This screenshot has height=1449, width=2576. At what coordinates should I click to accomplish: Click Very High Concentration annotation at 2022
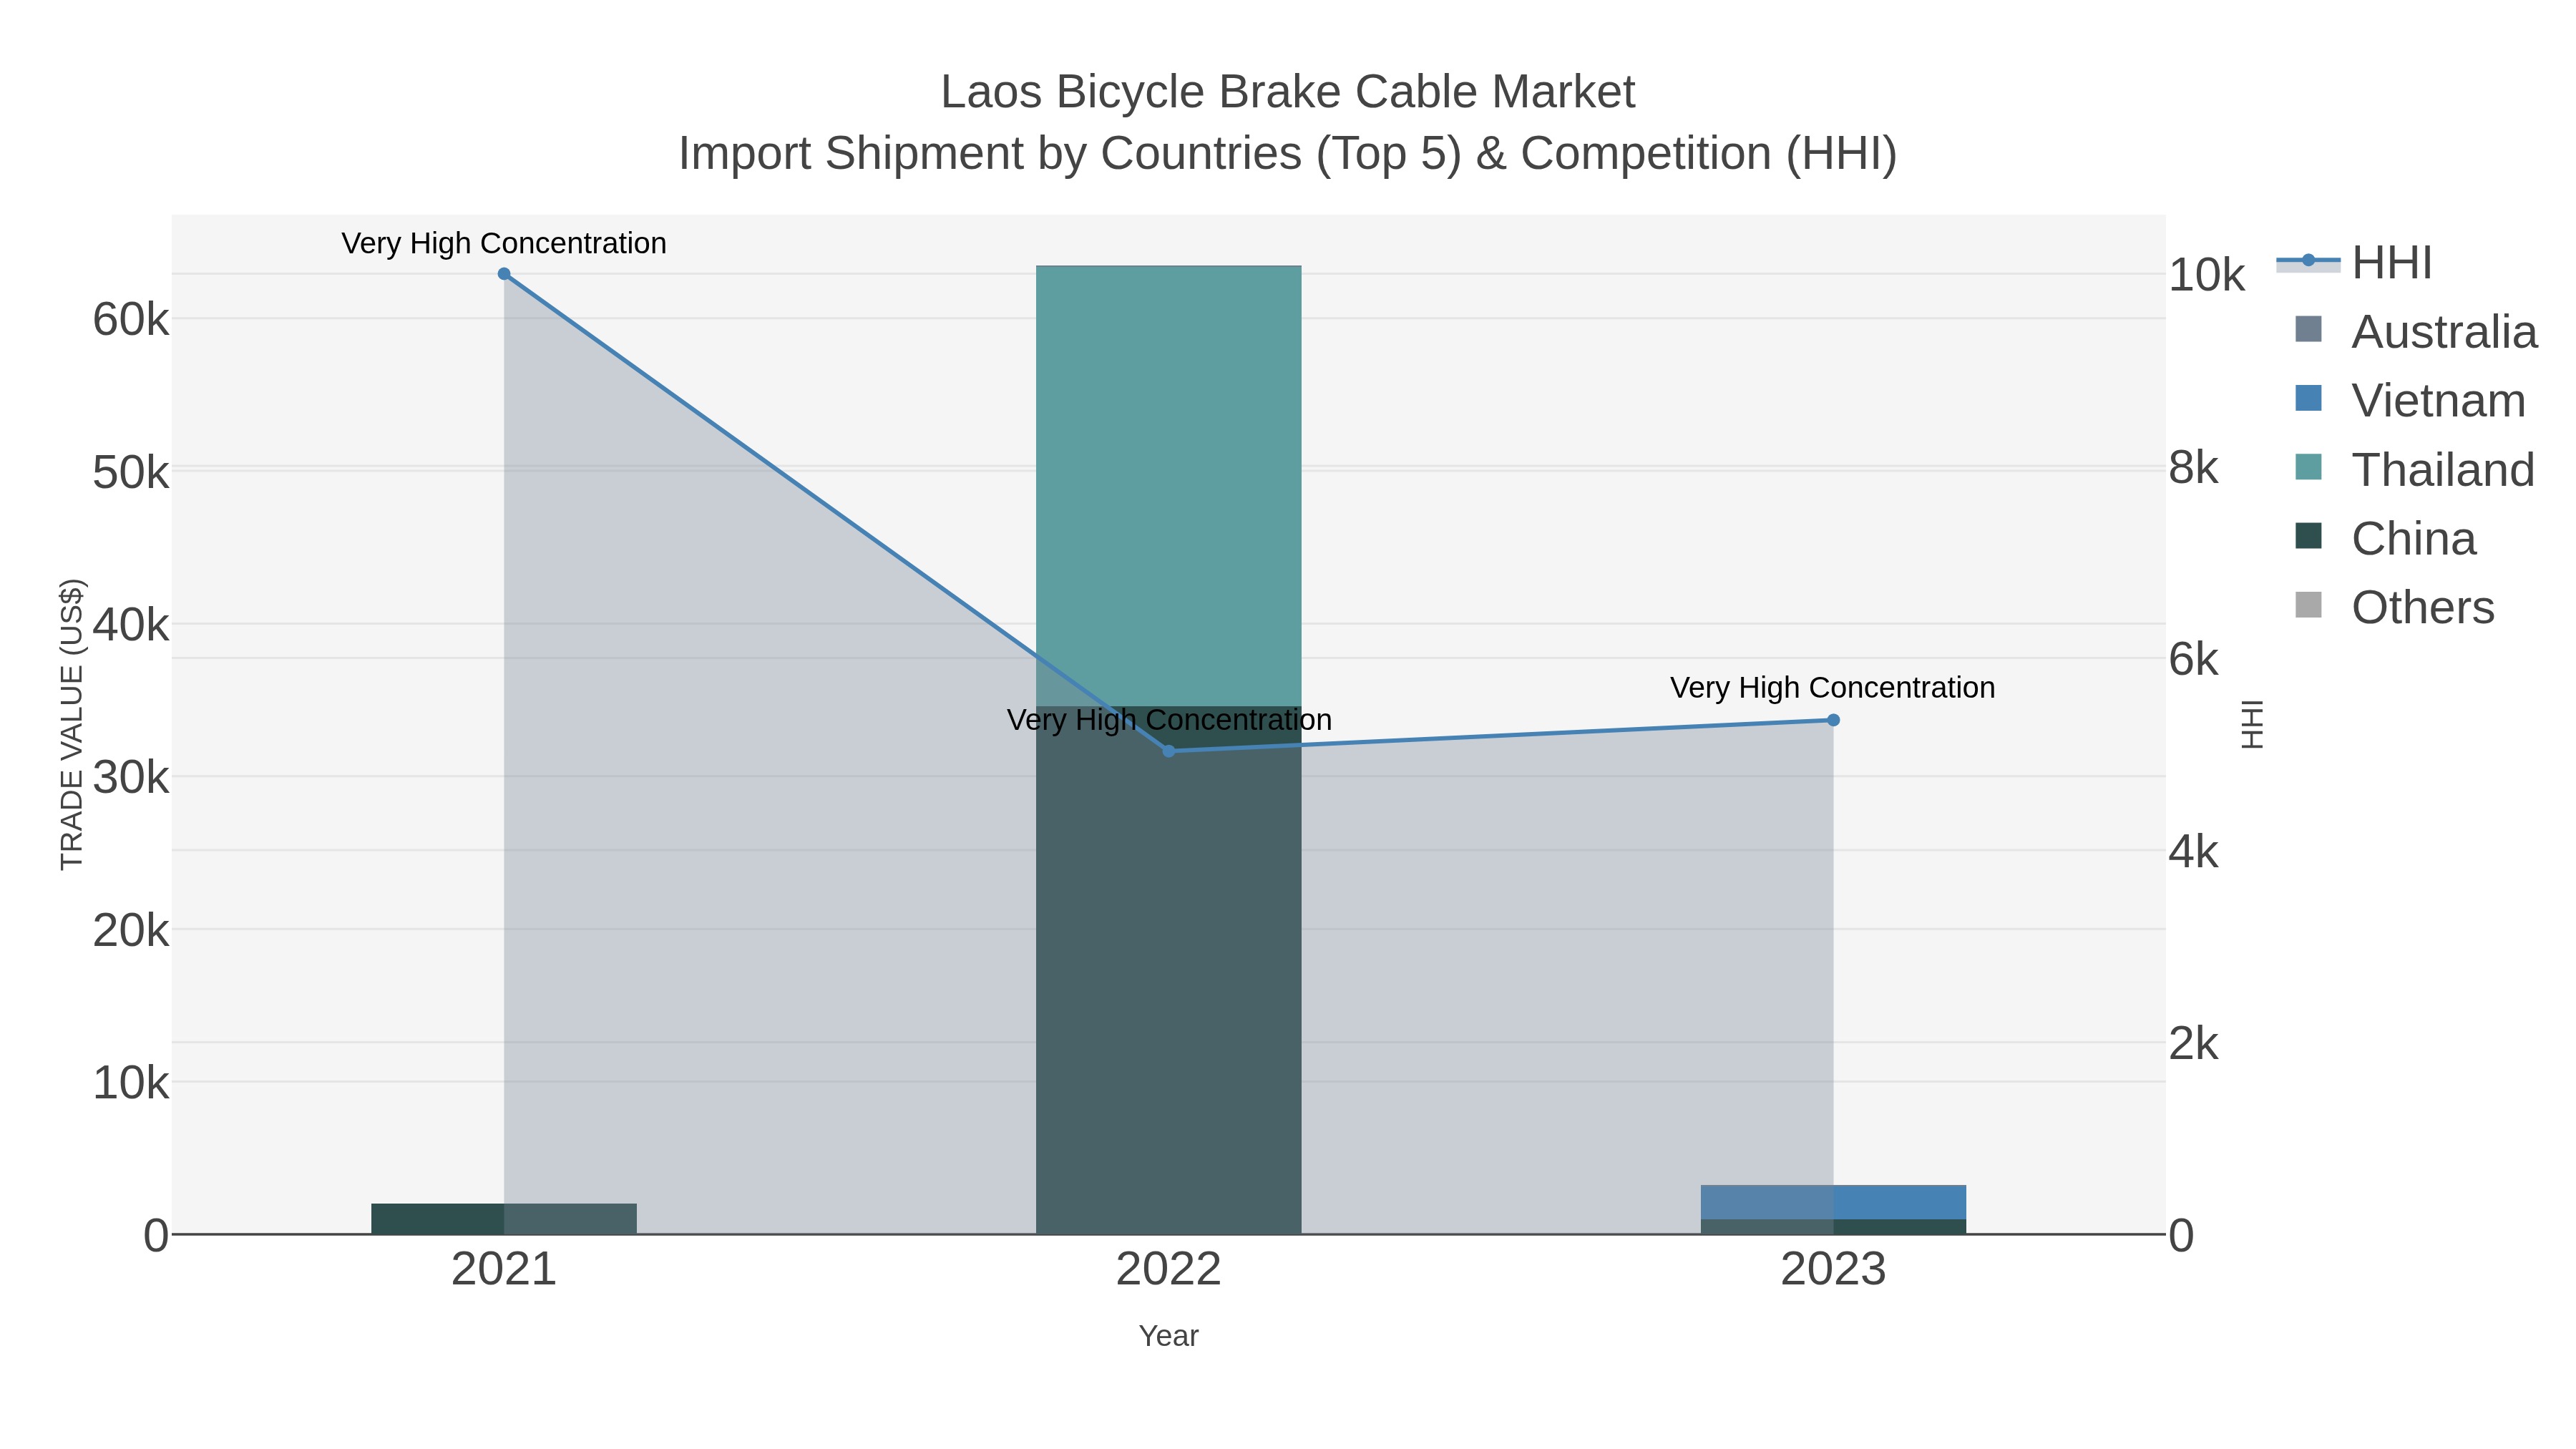(1169, 720)
